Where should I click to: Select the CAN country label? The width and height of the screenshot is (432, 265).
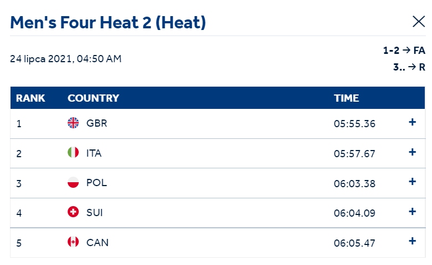tap(97, 242)
